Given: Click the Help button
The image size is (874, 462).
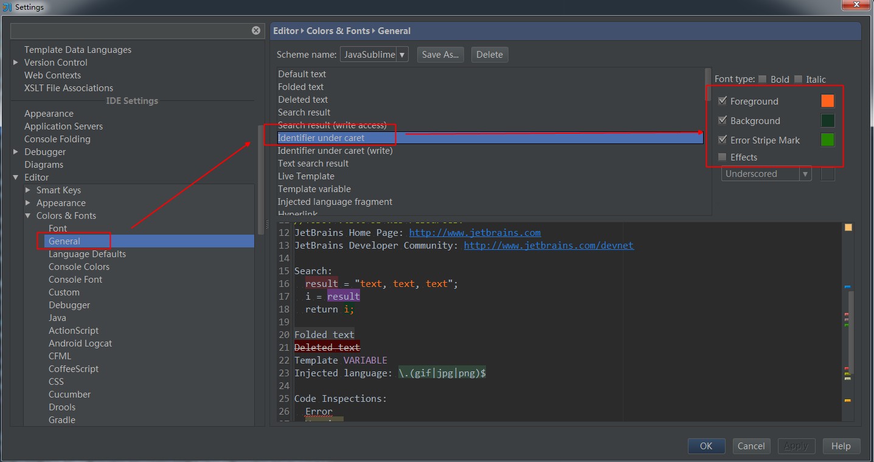Looking at the screenshot, I should pos(841,446).
